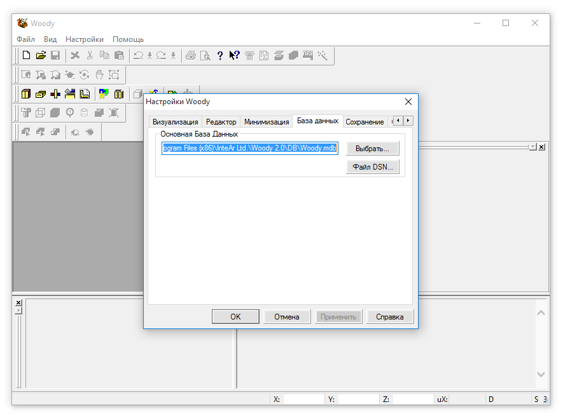
Task: Click the sigma sheet report icon
Action: click(264, 55)
